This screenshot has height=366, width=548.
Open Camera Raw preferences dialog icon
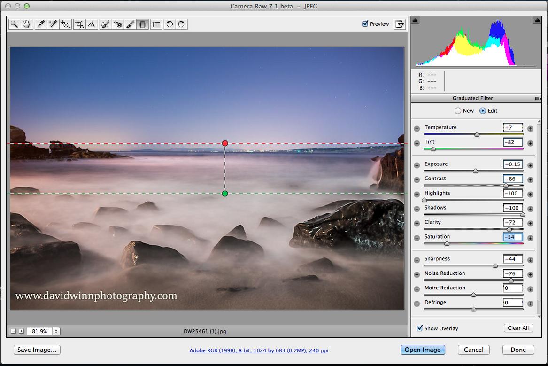tap(156, 24)
